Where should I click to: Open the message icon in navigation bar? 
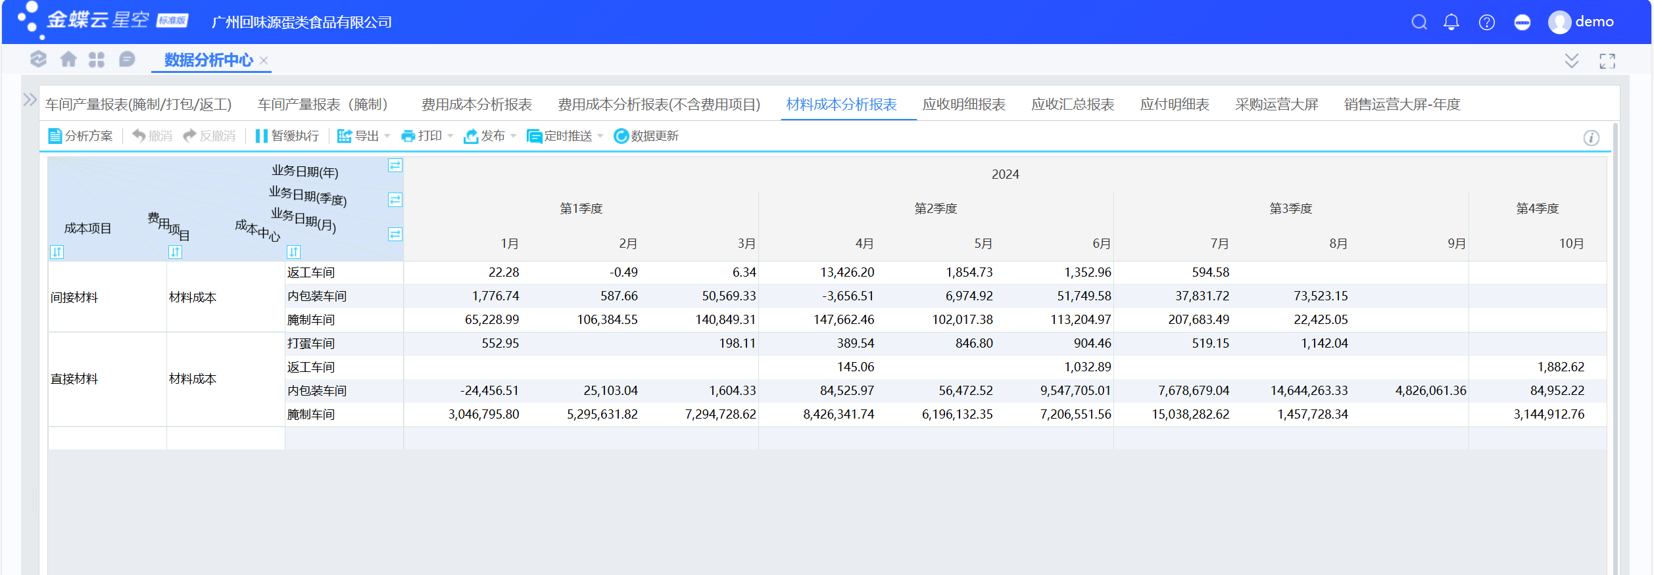[x=127, y=60]
